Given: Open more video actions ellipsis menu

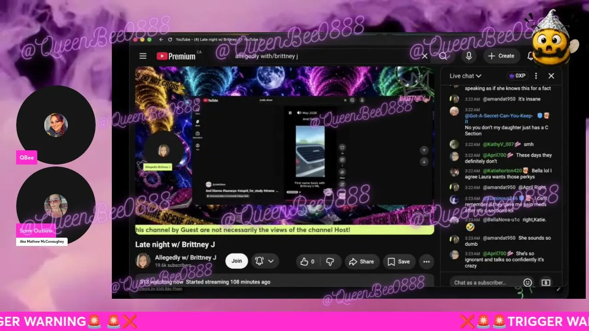Looking at the screenshot, I should click(427, 262).
